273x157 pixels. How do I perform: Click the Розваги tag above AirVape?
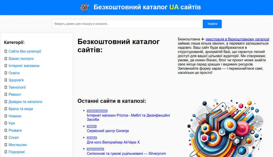92,138
